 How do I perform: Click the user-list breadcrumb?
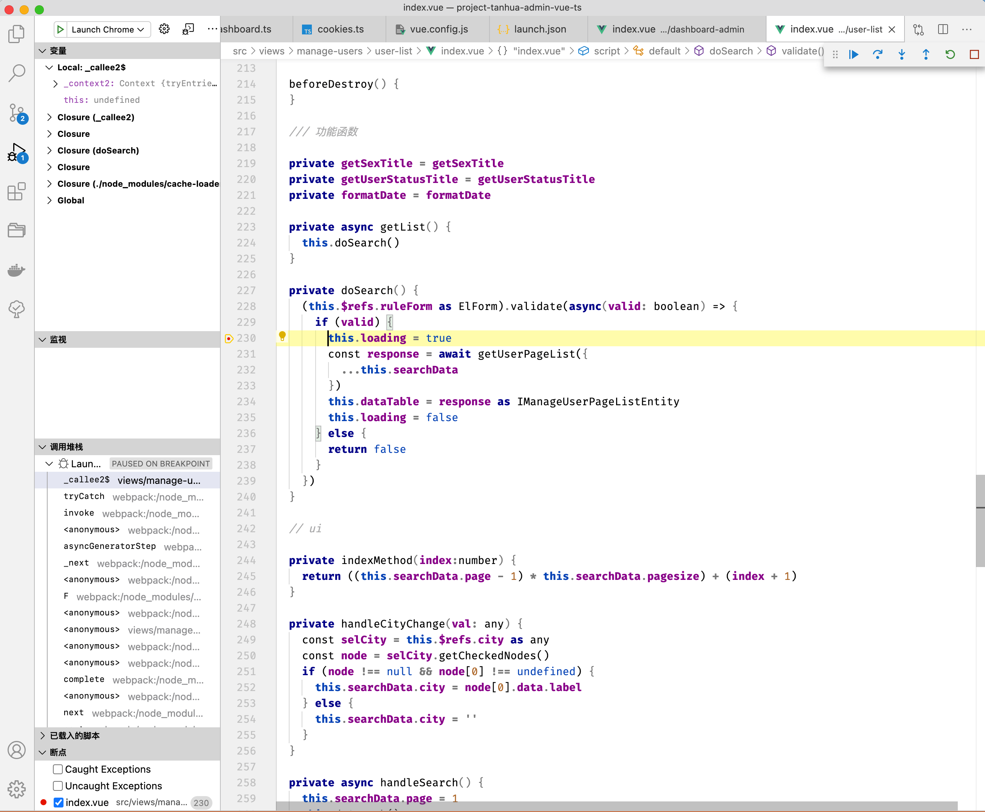393,51
